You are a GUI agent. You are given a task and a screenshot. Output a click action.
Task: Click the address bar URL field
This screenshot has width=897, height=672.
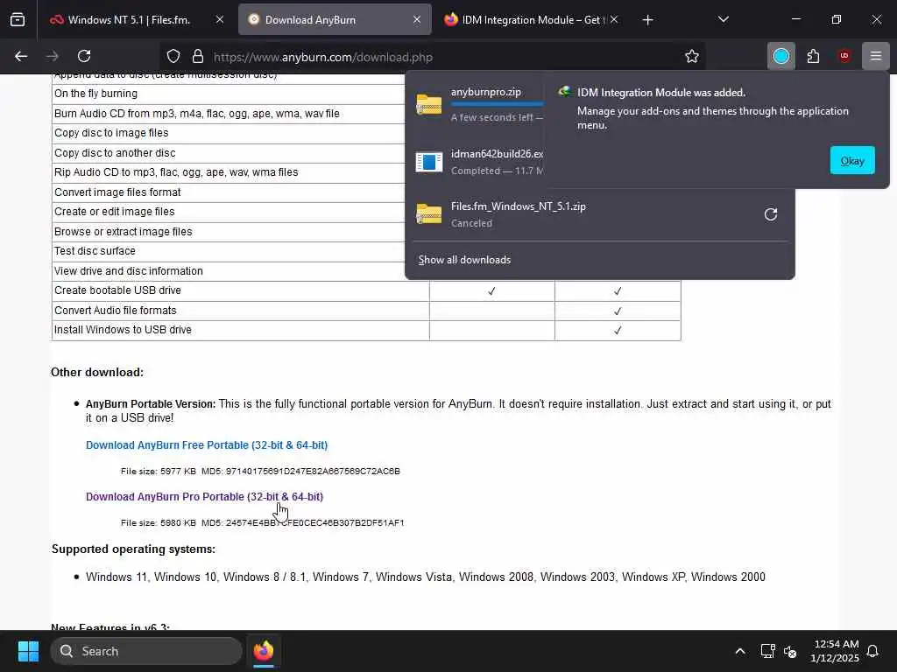tap(434, 57)
